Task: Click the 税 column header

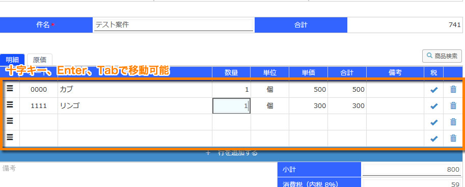Action: [434, 73]
